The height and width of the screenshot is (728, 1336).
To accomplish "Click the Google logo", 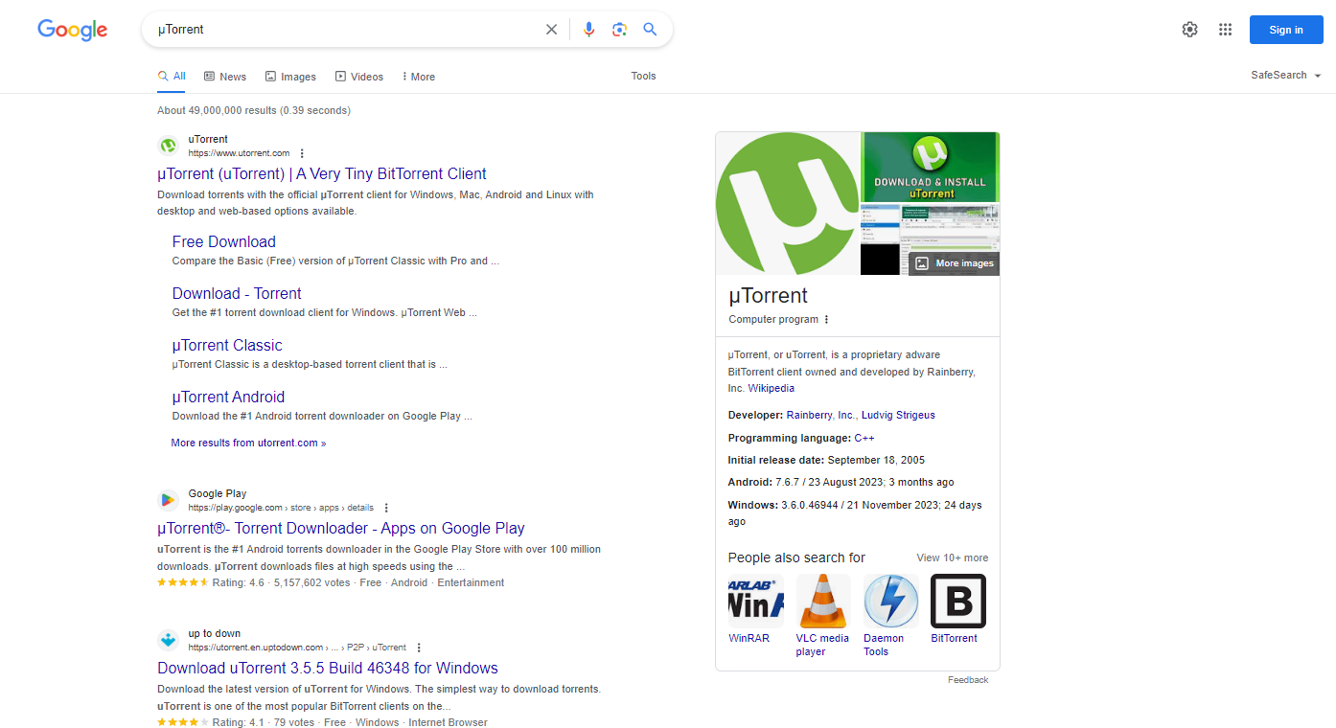I will (73, 30).
